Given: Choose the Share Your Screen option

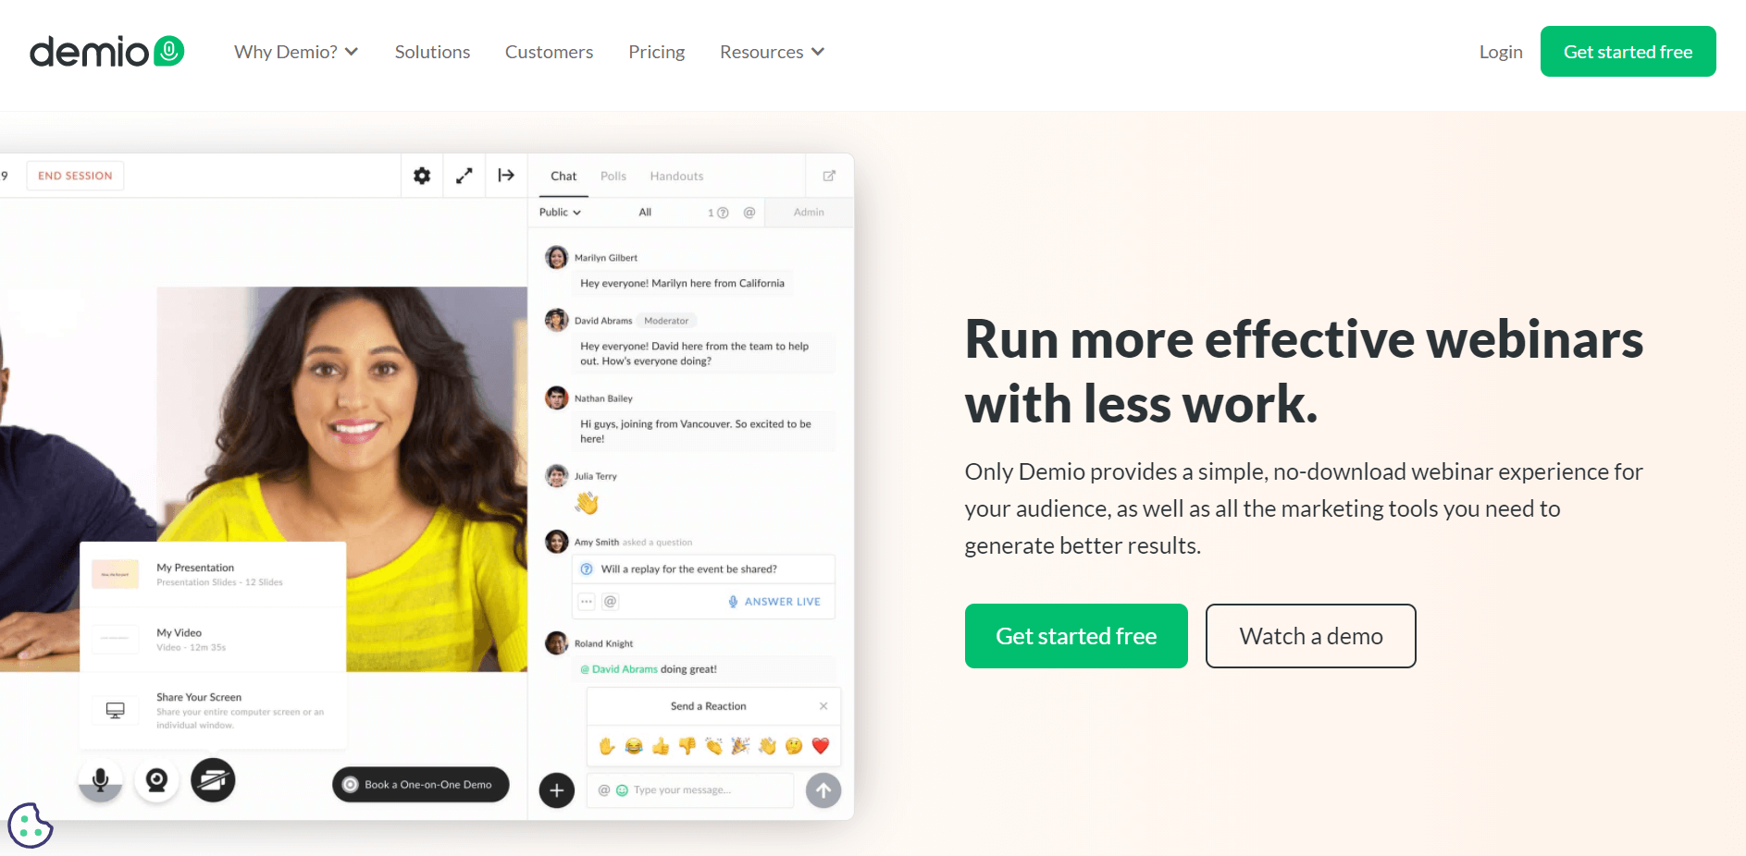Looking at the screenshot, I should coord(213,710).
